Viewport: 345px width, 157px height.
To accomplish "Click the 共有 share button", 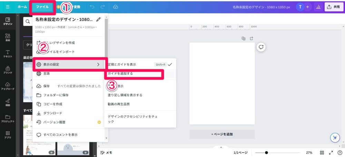I will coord(333,7).
